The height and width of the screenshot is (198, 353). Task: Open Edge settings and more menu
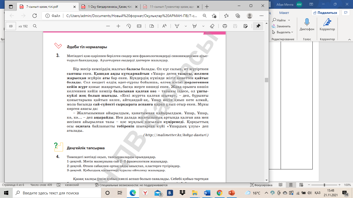pyautogui.click(x=261, y=16)
